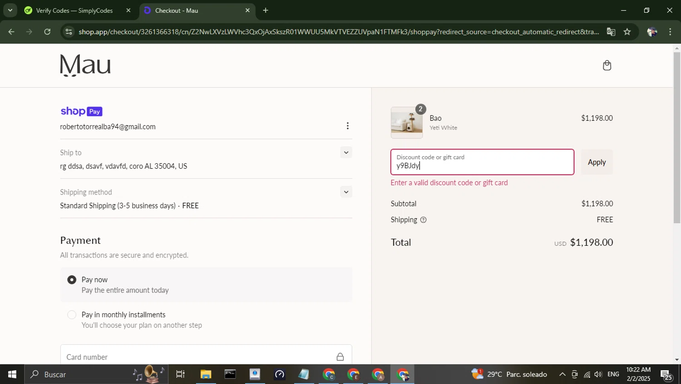Screen dimensions: 681x384
Task: Expand the Ship to address section
Action: point(346,152)
